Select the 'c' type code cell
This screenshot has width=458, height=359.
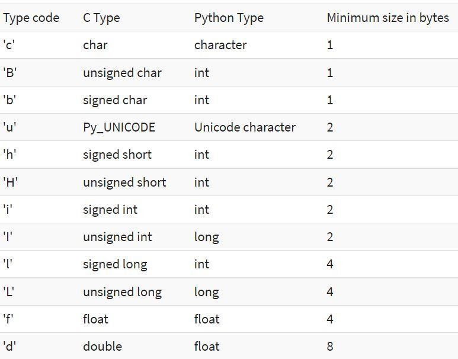pos(8,45)
